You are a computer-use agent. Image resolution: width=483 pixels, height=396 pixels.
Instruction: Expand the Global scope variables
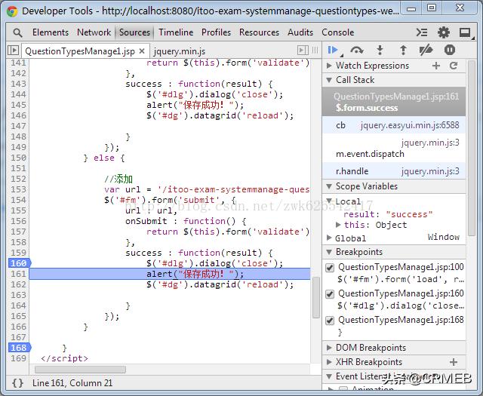coord(351,238)
